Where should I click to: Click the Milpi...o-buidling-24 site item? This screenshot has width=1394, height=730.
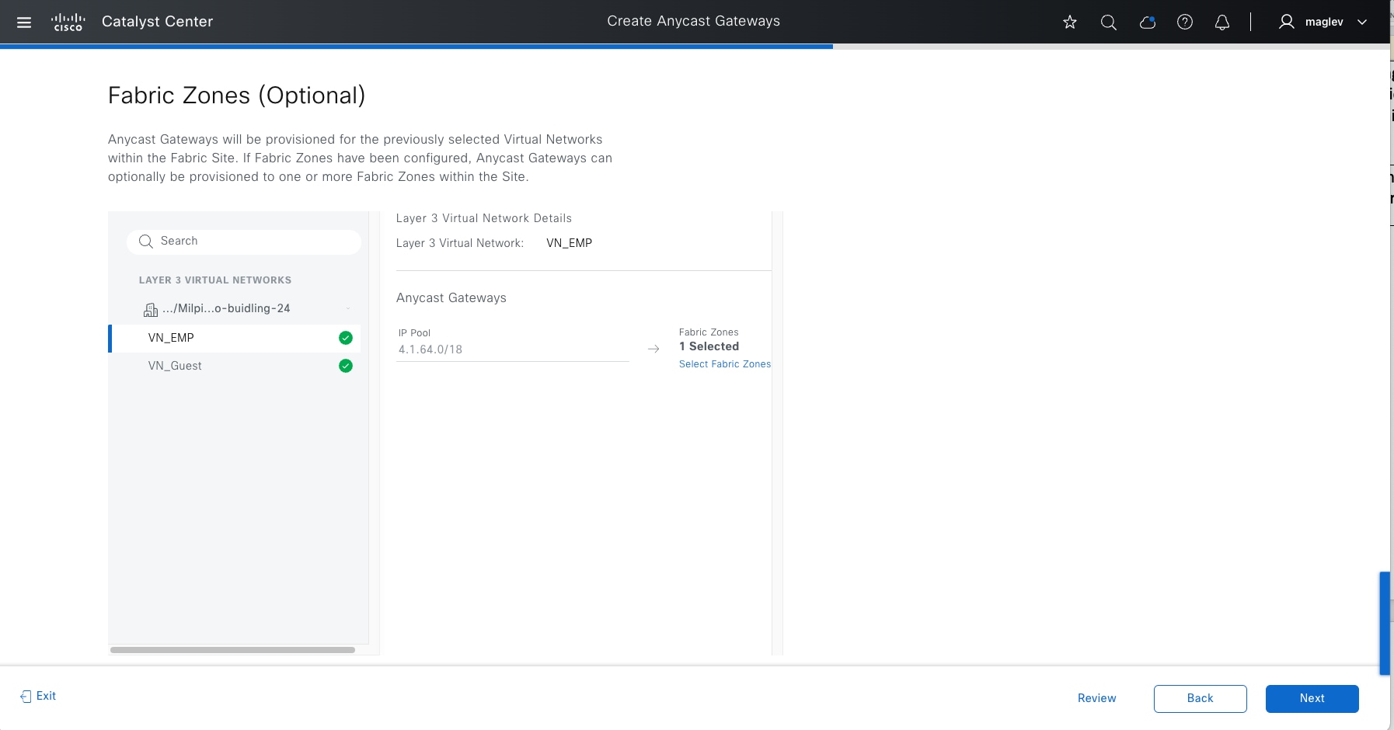pos(225,308)
